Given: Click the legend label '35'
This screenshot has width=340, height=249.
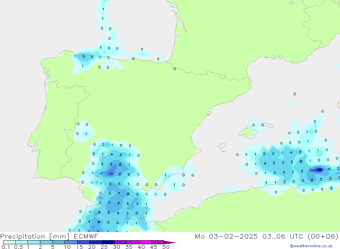Looking at the screenshot, I should point(129,247).
